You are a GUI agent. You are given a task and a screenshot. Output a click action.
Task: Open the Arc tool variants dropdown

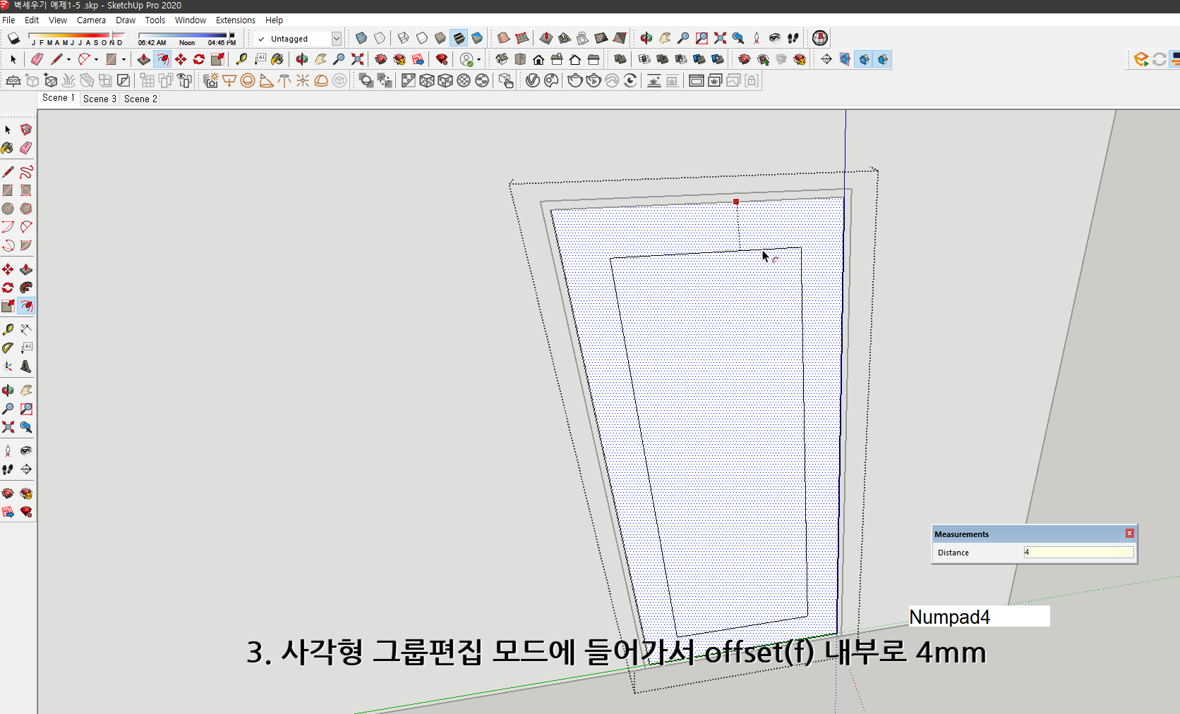[x=96, y=59]
